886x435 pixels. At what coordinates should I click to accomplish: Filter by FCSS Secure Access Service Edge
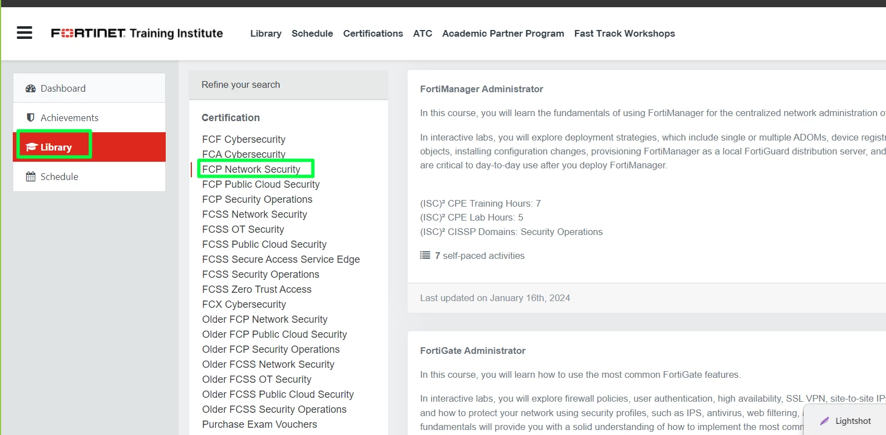pyautogui.click(x=281, y=259)
